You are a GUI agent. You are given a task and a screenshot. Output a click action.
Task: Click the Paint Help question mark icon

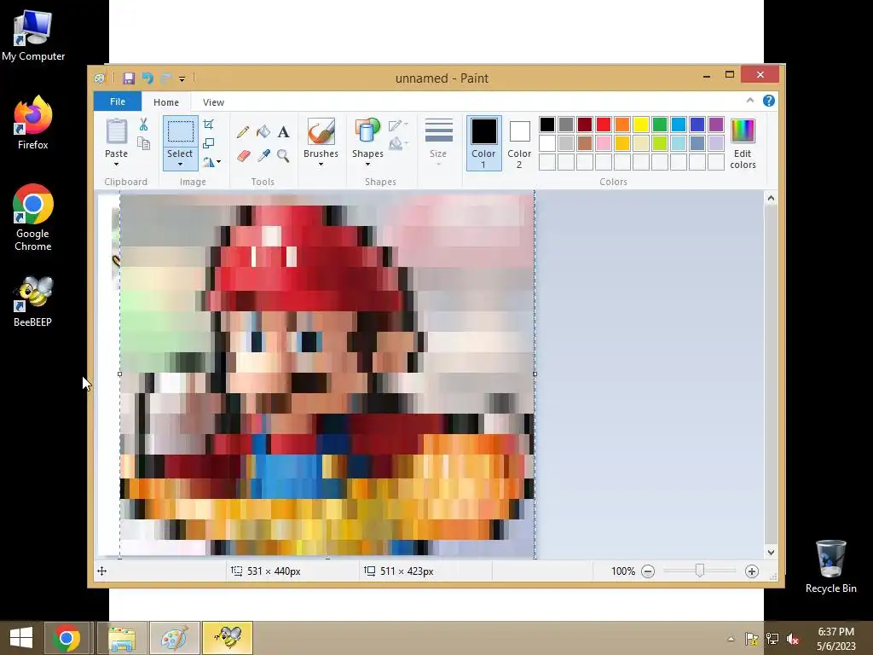(x=769, y=101)
